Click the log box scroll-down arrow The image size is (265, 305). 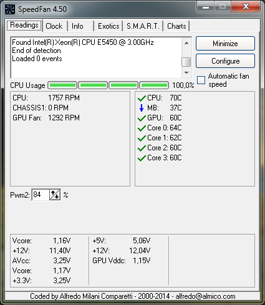186,73
